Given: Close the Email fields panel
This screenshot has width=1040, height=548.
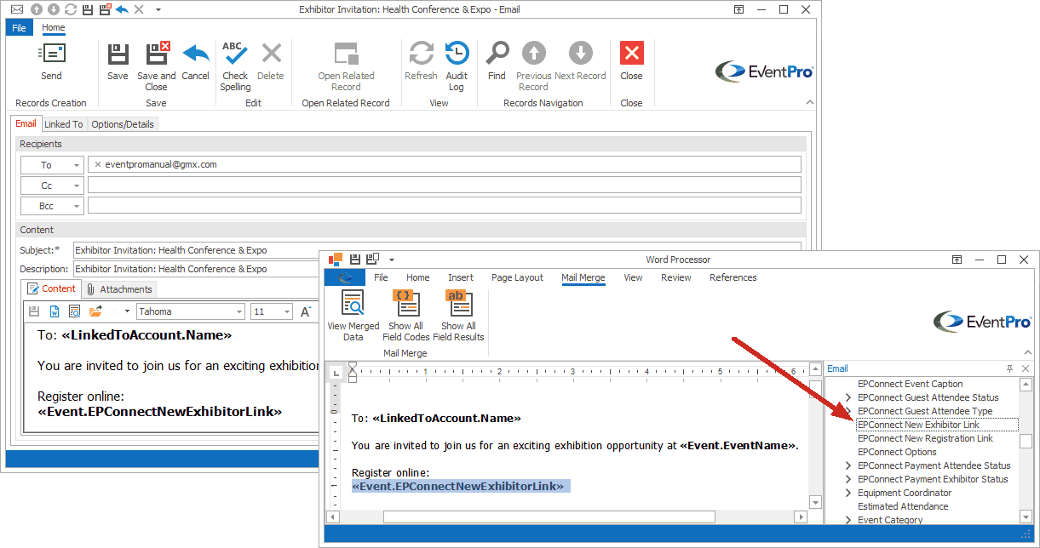Looking at the screenshot, I should click(x=1026, y=368).
